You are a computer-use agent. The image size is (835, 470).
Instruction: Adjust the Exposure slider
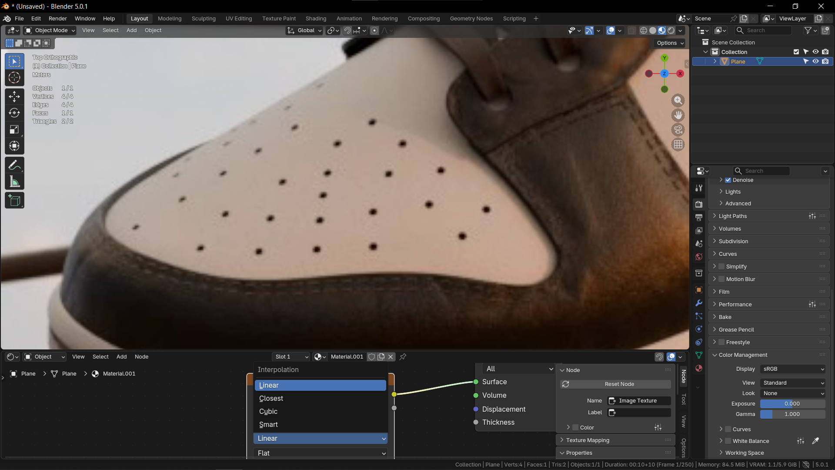(793, 404)
